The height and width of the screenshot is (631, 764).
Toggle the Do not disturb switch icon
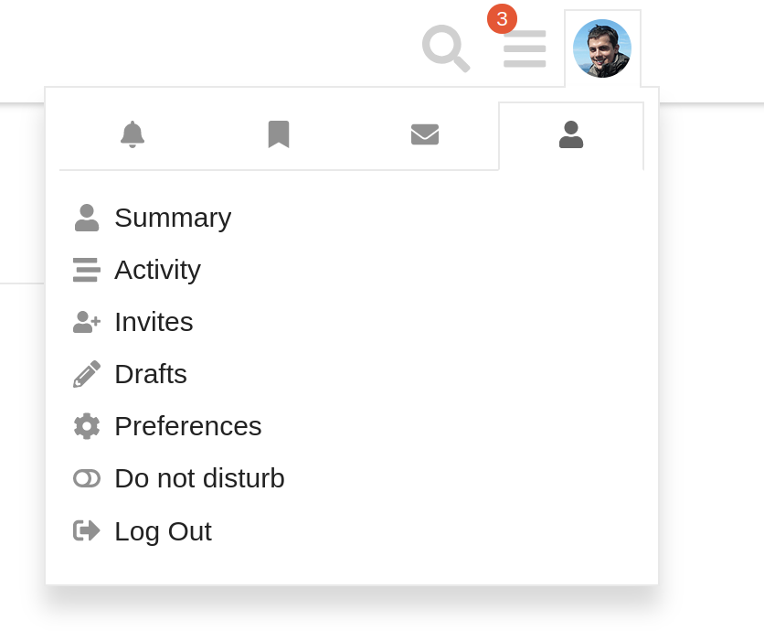[x=87, y=478]
